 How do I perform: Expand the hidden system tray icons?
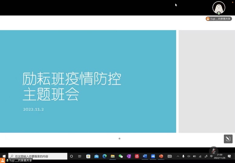[178, 156]
